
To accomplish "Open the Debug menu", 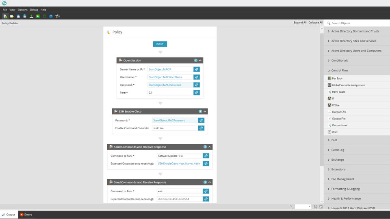I will pyautogui.click(x=34, y=10).
